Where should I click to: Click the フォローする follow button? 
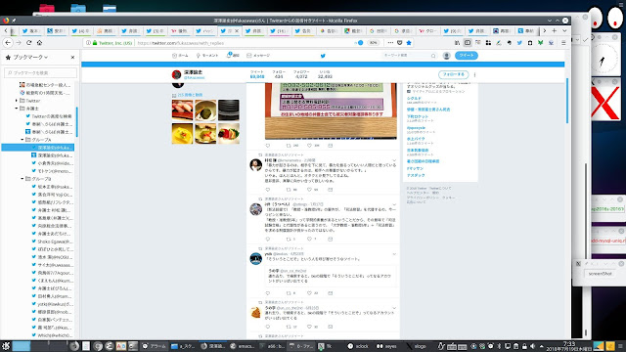[454, 74]
